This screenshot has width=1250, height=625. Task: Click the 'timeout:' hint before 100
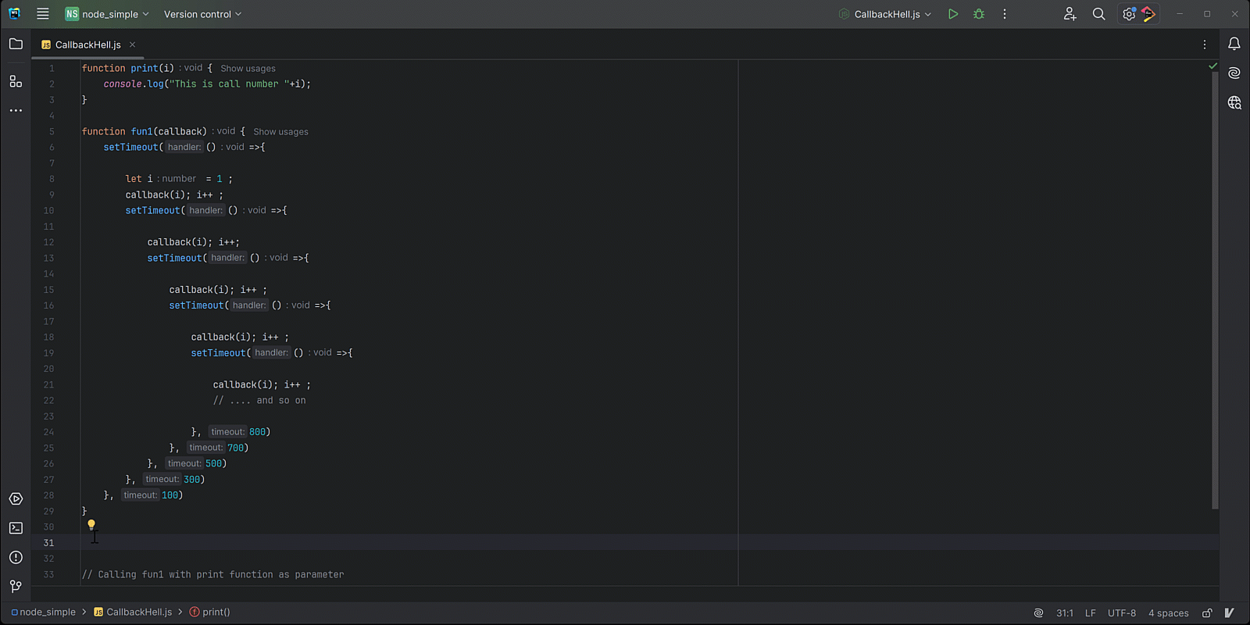coord(140,495)
